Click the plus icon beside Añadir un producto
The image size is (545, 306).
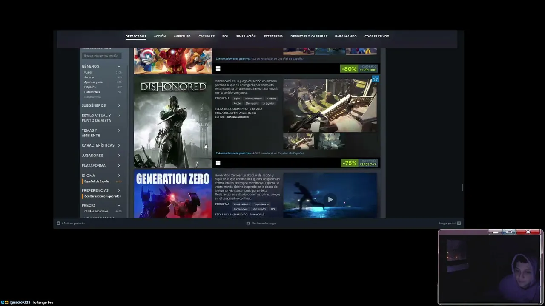[58, 223]
